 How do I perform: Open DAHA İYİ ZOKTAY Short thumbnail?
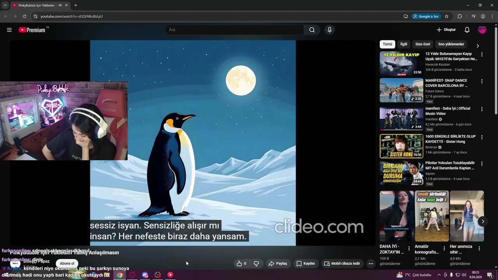[x=397, y=216]
